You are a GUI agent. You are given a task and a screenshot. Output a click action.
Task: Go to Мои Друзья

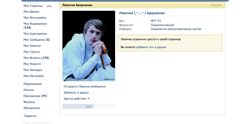31,12
